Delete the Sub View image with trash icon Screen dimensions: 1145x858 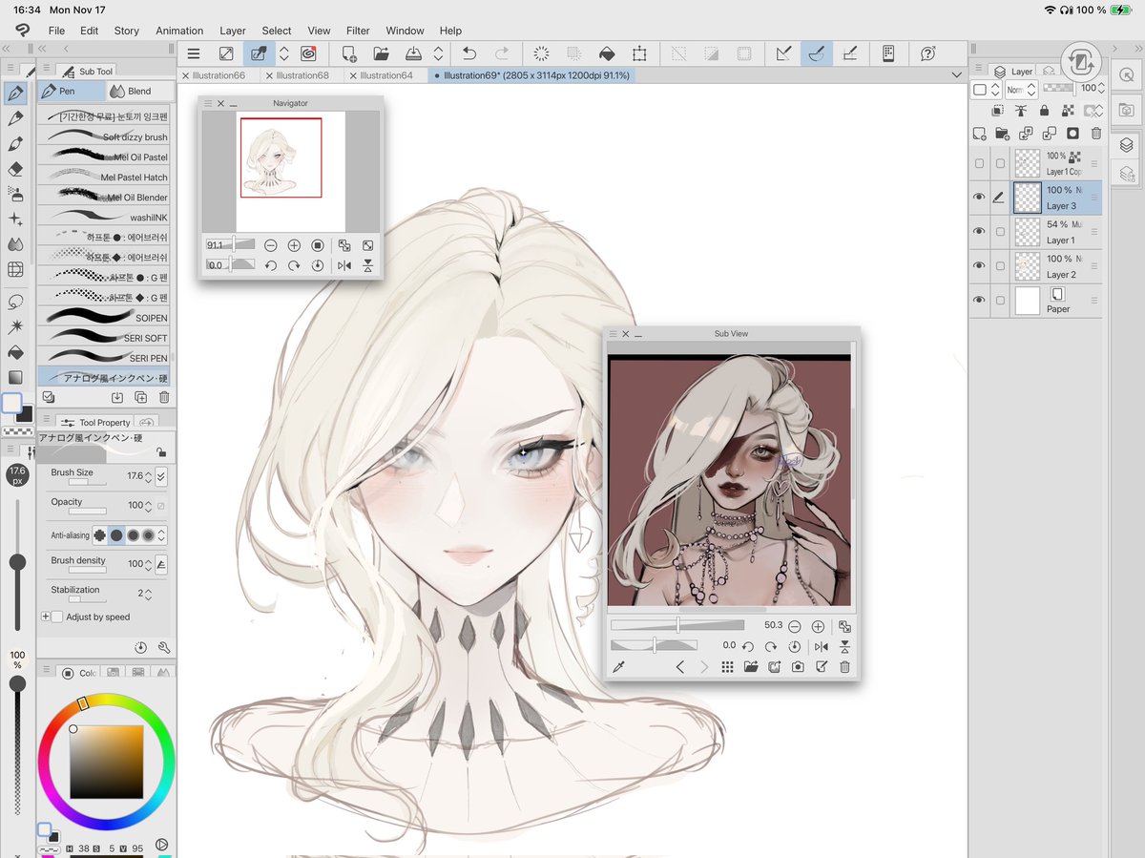pos(844,667)
